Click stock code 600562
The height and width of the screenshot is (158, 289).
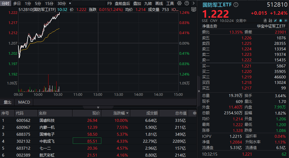[x=23, y=120]
